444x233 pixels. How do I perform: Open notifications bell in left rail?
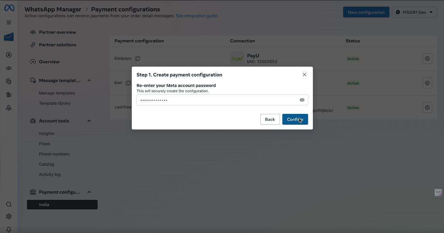9,229
